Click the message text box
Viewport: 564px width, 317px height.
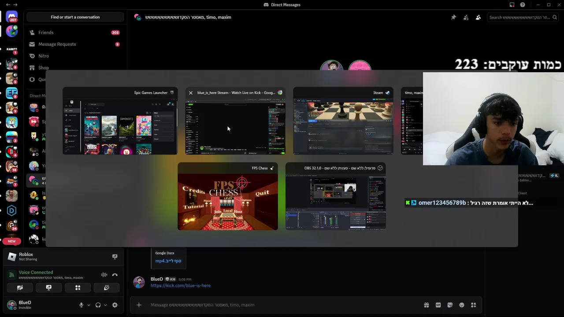pyautogui.click(x=282, y=305)
